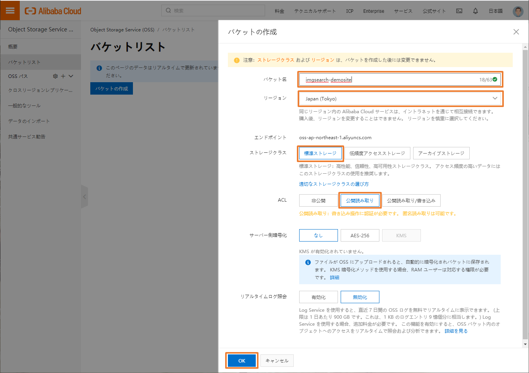Screen dimensions: 529x373
Task: Go to バケットリスト in the sidebar
Action: [x=41, y=62]
